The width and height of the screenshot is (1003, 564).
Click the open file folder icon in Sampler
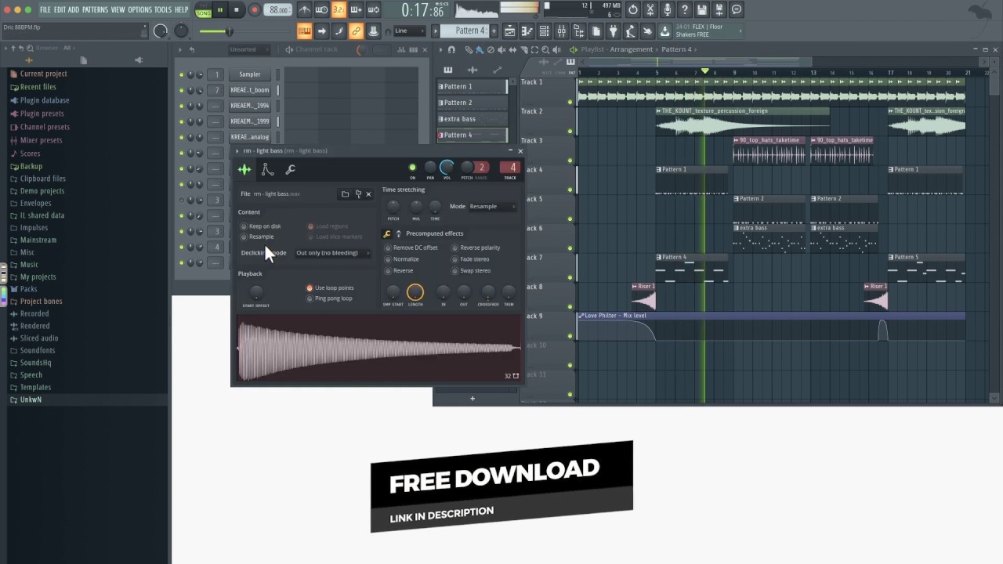(x=345, y=194)
